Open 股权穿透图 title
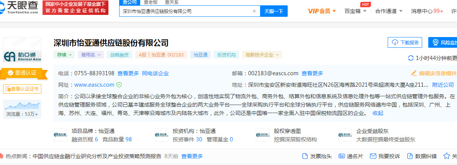457x165 pixels. tap(287, 131)
